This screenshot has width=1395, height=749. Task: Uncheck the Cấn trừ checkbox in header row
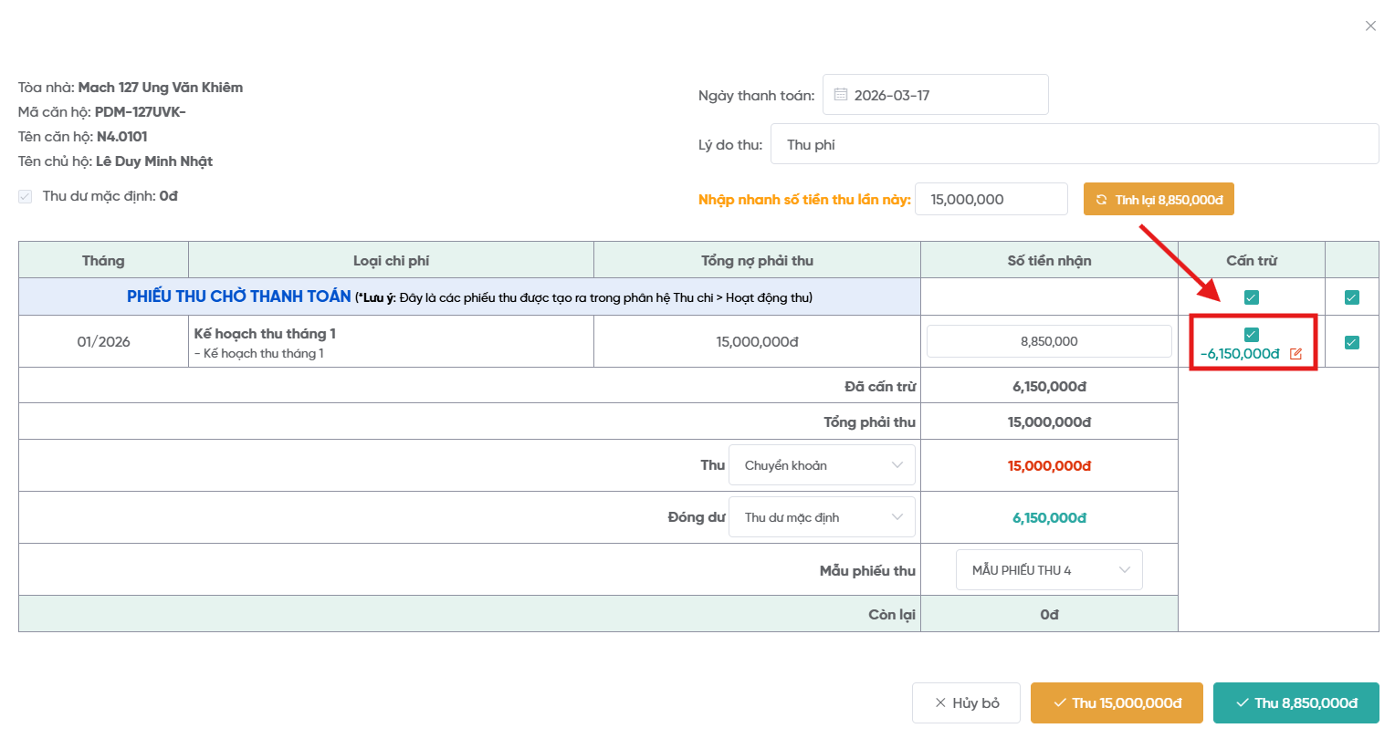(x=1252, y=297)
